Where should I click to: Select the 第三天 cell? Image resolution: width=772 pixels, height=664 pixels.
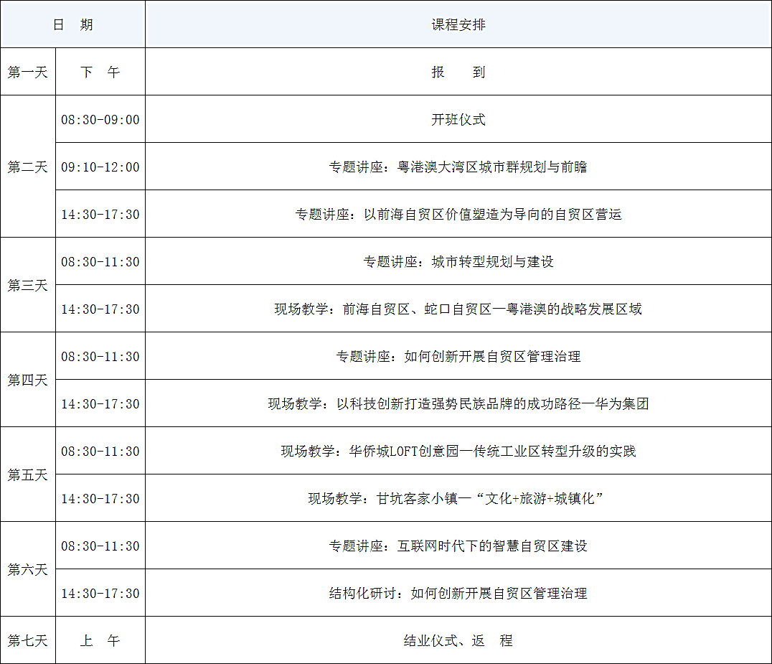(x=28, y=285)
